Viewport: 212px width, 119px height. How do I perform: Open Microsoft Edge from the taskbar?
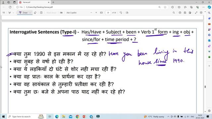pos(57,116)
